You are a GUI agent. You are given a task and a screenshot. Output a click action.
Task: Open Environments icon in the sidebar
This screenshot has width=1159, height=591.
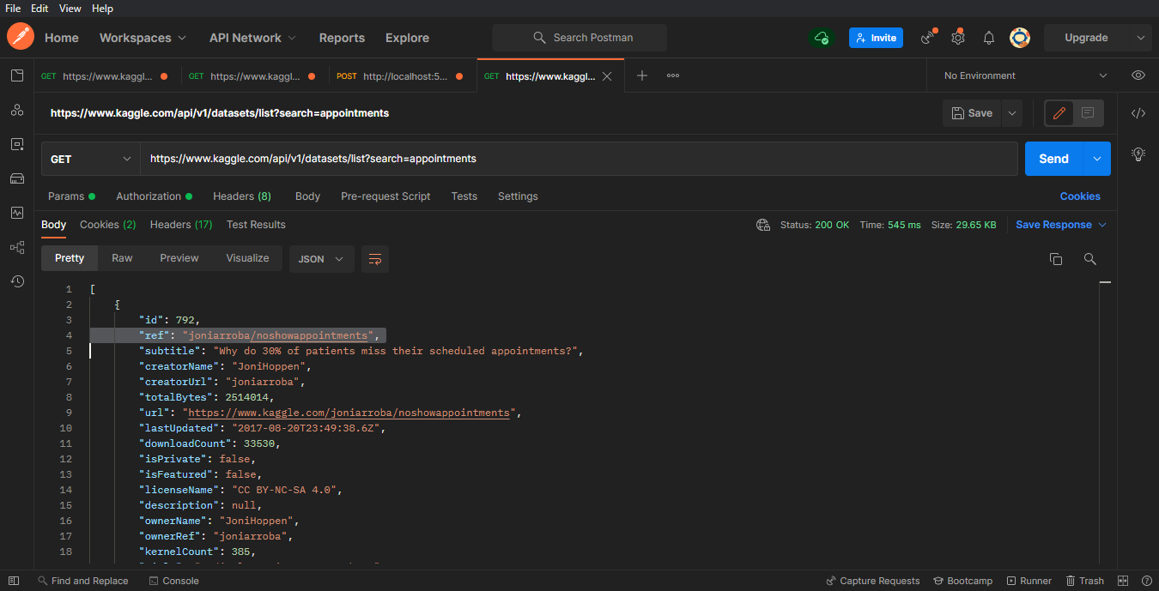(x=17, y=144)
